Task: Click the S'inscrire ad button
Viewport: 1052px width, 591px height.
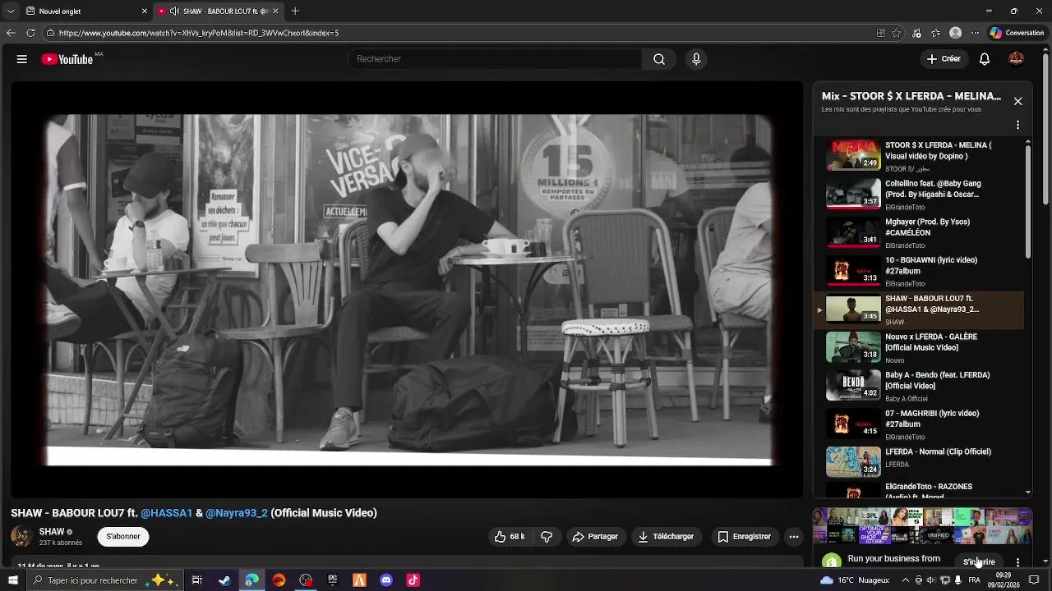Action: [979, 562]
